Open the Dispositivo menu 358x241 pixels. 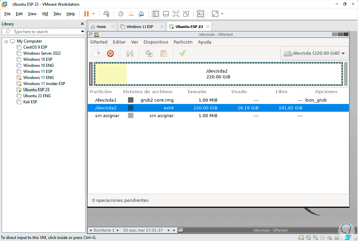pos(156,42)
